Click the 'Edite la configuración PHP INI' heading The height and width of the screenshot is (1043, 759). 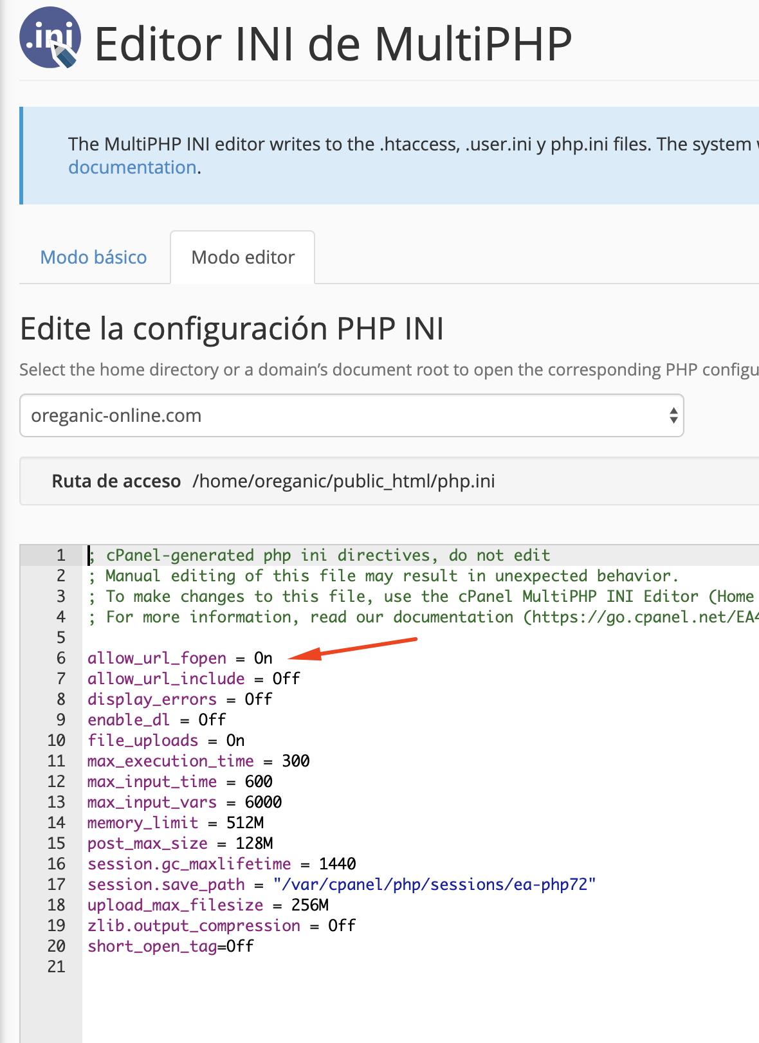[232, 329]
